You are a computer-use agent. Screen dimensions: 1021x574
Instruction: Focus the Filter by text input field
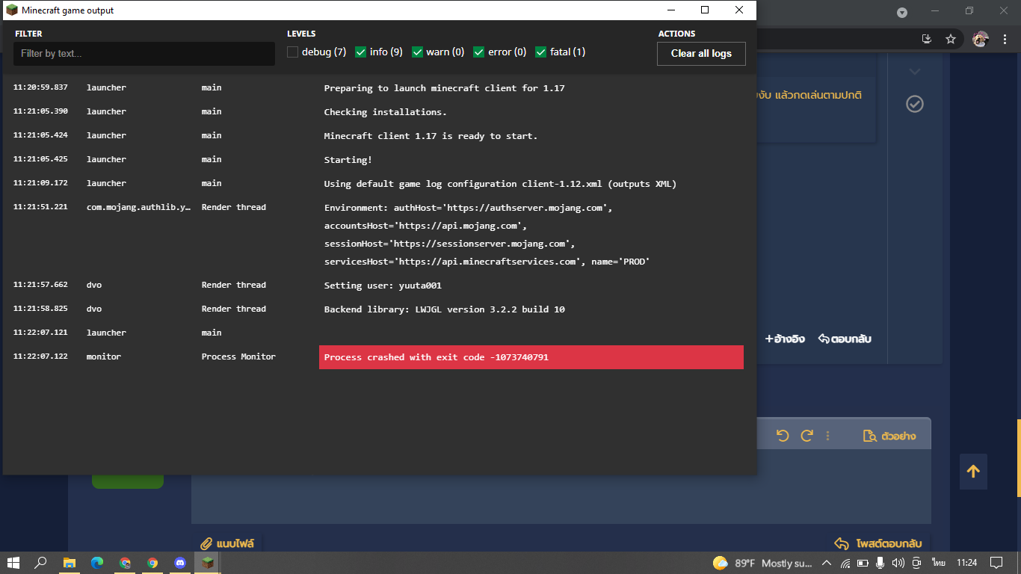pyautogui.click(x=144, y=54)
